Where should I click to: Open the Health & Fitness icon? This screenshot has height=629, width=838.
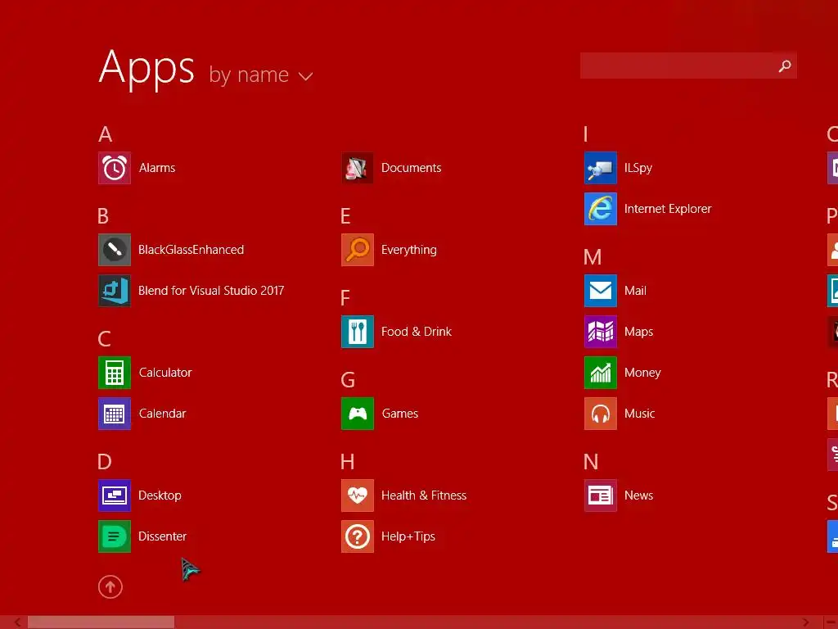pyautogui.click(x=358, y=496)
